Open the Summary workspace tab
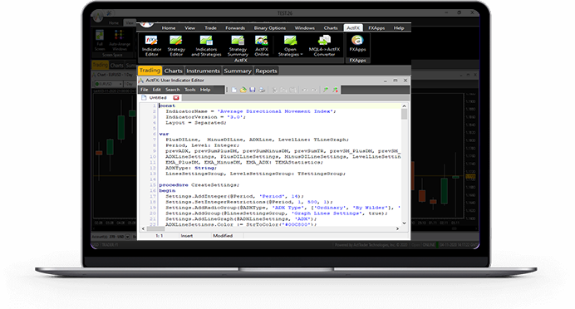This screenshot has width=575, height=309. pos(238,71)
